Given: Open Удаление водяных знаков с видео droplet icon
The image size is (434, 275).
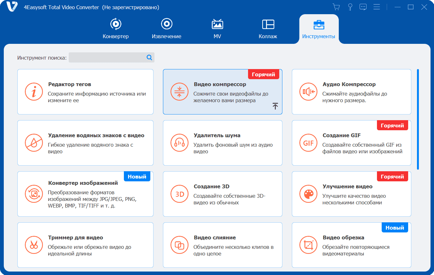Looking at the screenshot, I should 34,143.
